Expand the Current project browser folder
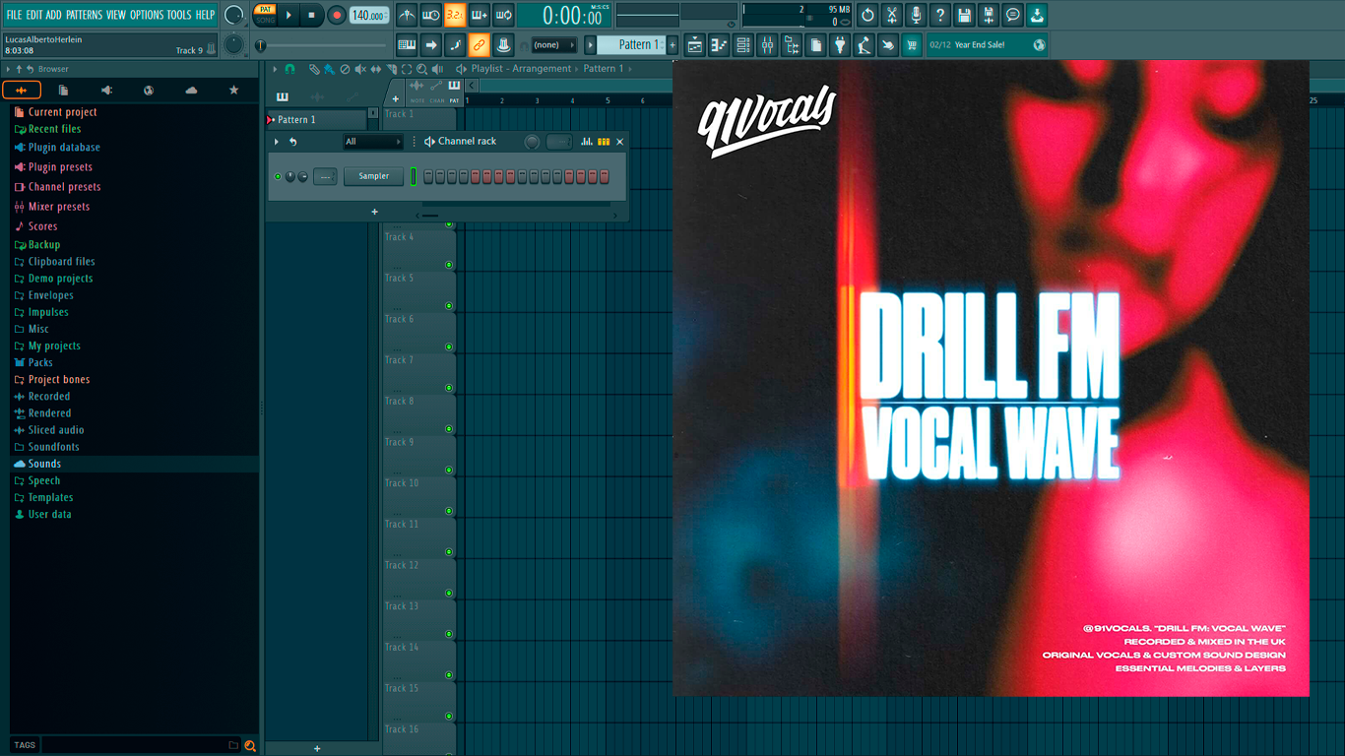The image size is (1345, 756). coord(62,112)
